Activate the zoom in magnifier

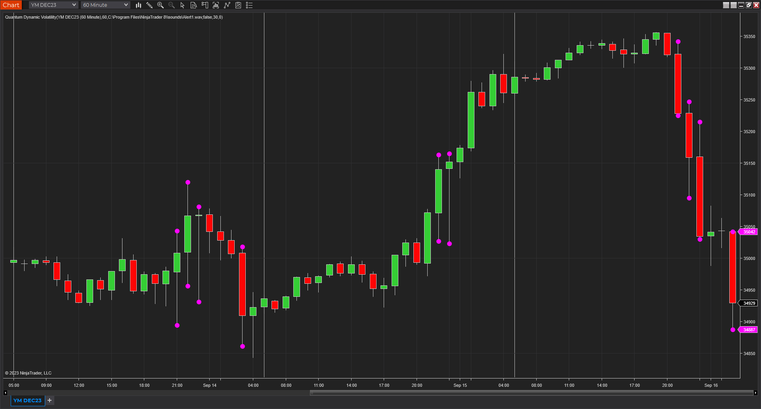click(x=161, y=5)
